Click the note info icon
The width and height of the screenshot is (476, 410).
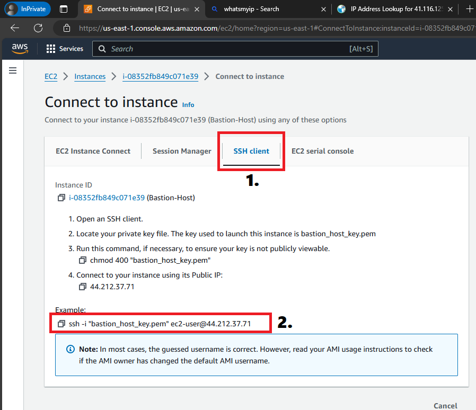pyautogui.click(x=70, y=349)
